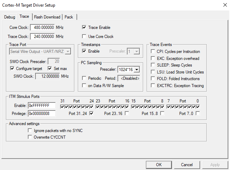The width and height of the screenshot is (230, 170).
Task: Enable Port 23..16 privilege checkbox
Action: [127, 113]
